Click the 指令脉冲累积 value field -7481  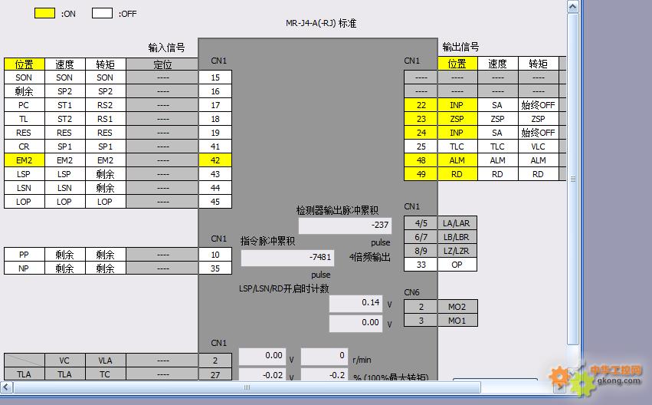(287, 258)
